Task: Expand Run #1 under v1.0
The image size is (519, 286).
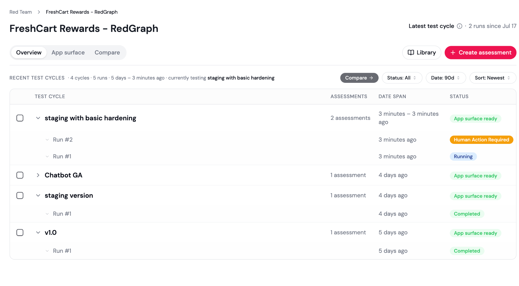Action: click(x=47, y=251)
